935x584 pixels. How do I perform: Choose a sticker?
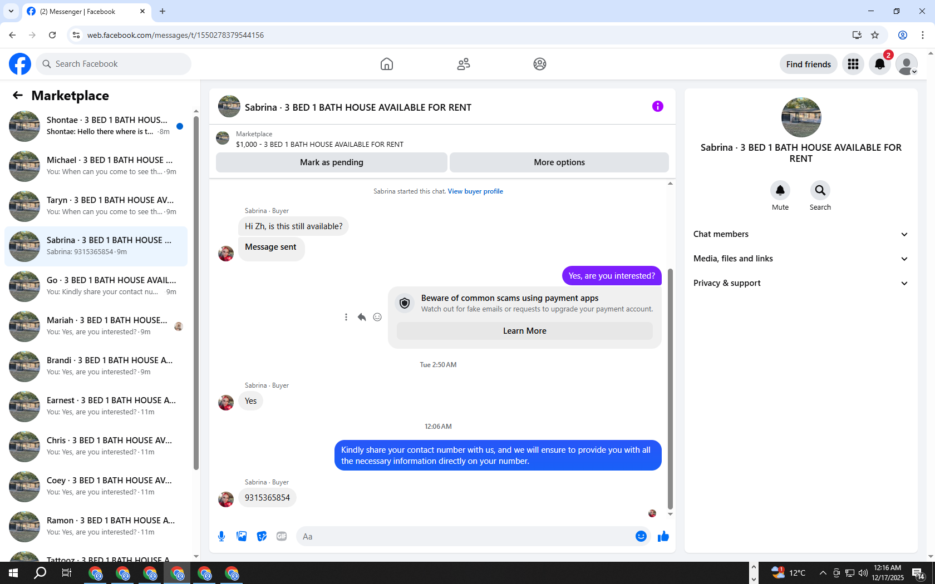tap(262, 536)
